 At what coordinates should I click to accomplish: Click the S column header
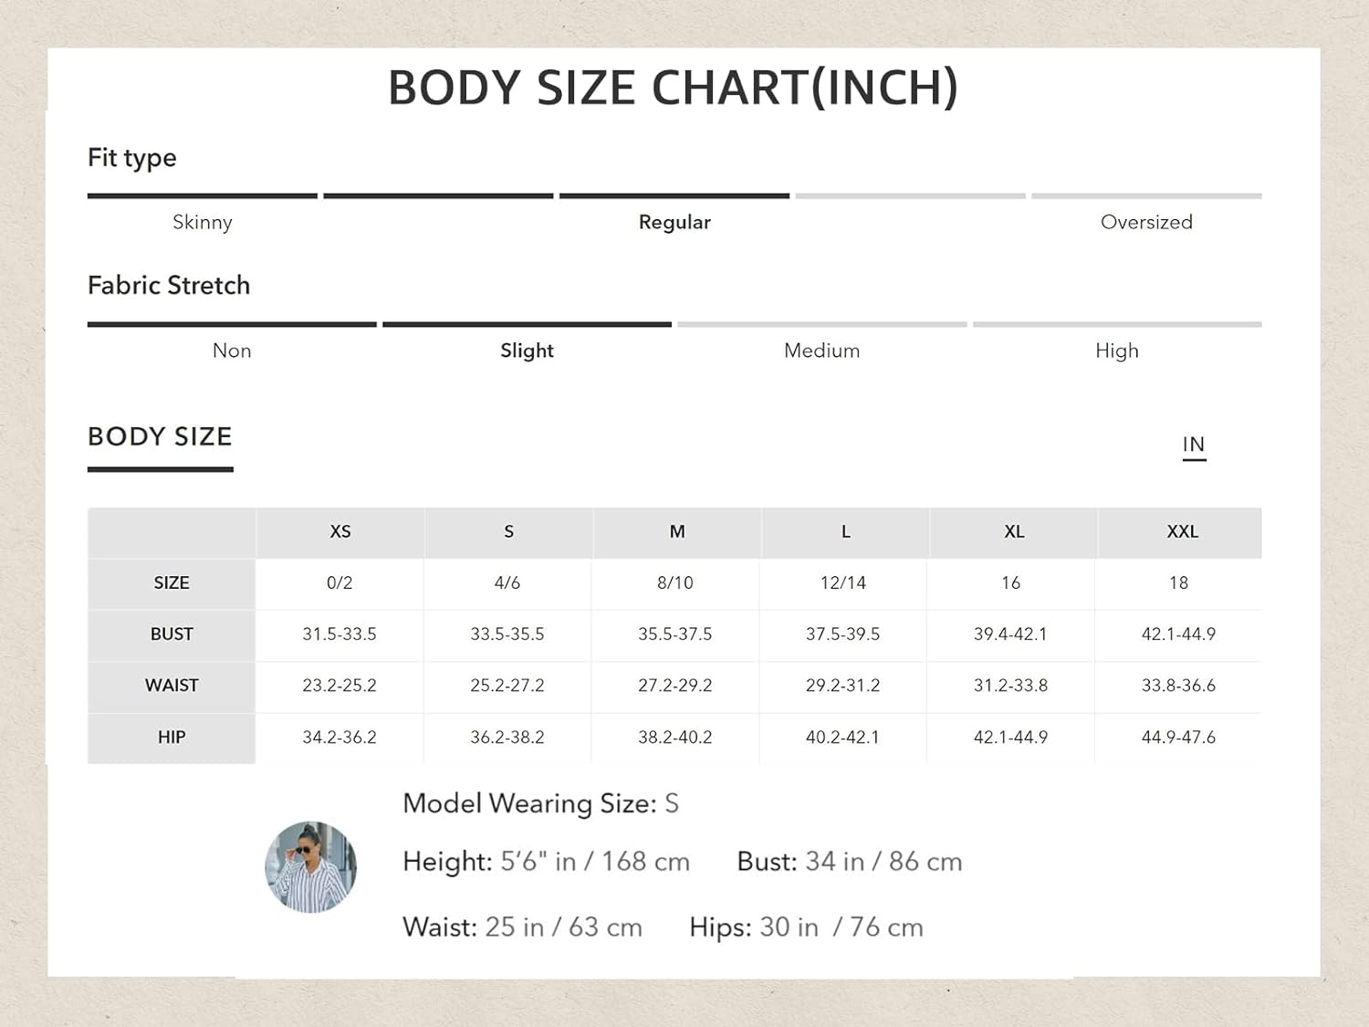508,532
